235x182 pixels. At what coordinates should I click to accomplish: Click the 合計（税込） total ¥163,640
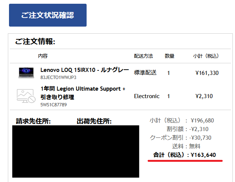tap(184, 155)
